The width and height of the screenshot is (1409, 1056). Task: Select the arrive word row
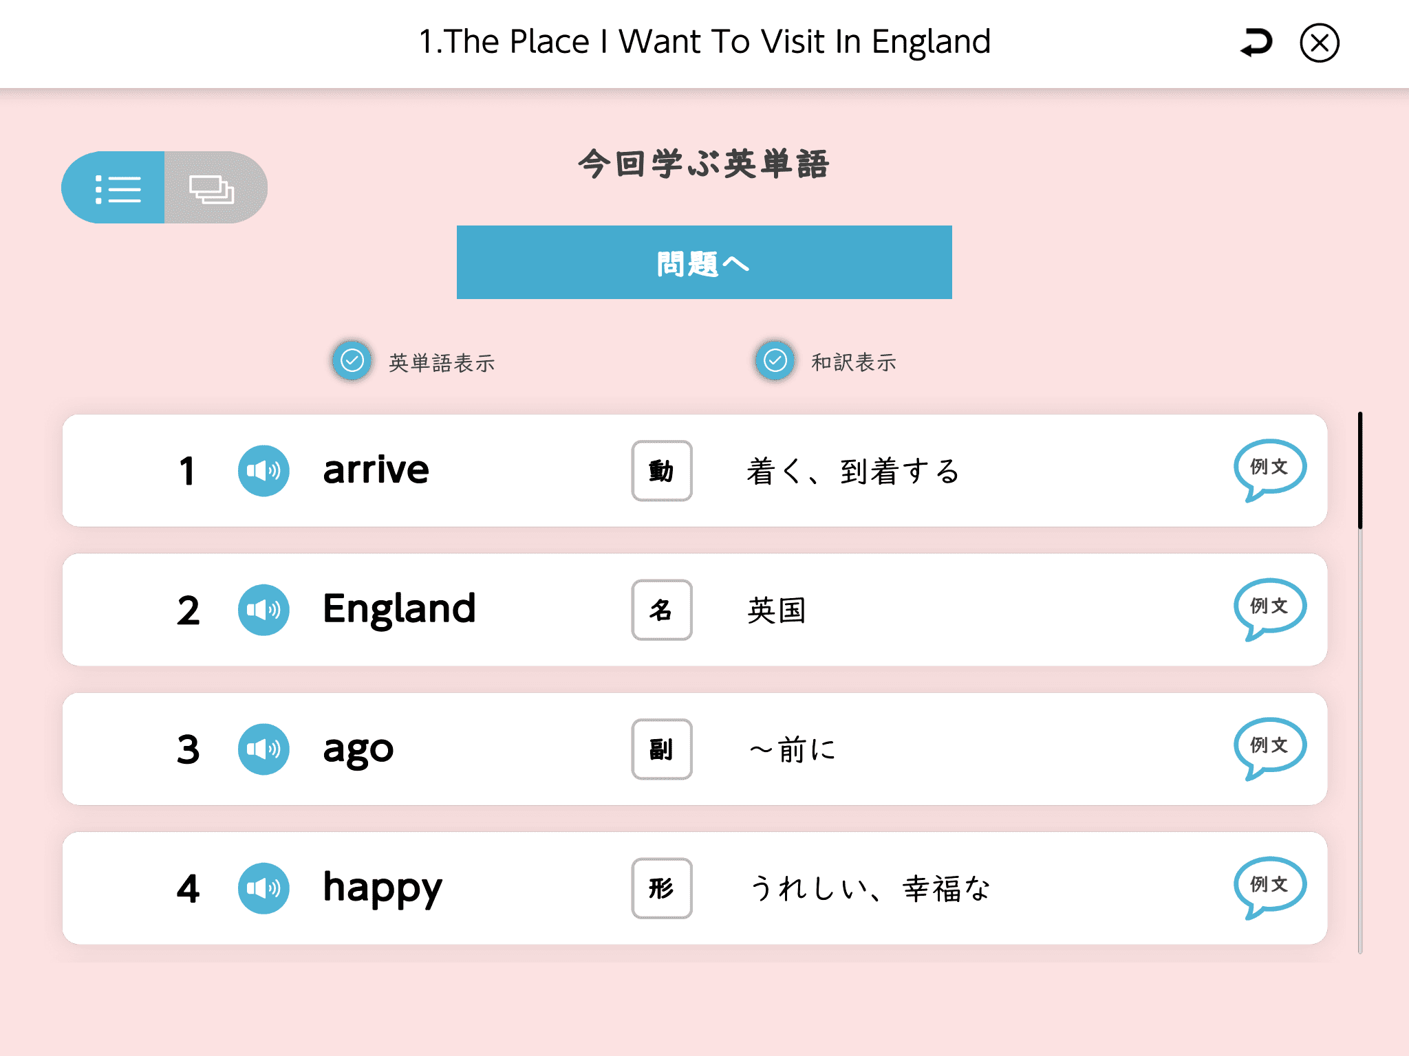[x=482, y=471]
